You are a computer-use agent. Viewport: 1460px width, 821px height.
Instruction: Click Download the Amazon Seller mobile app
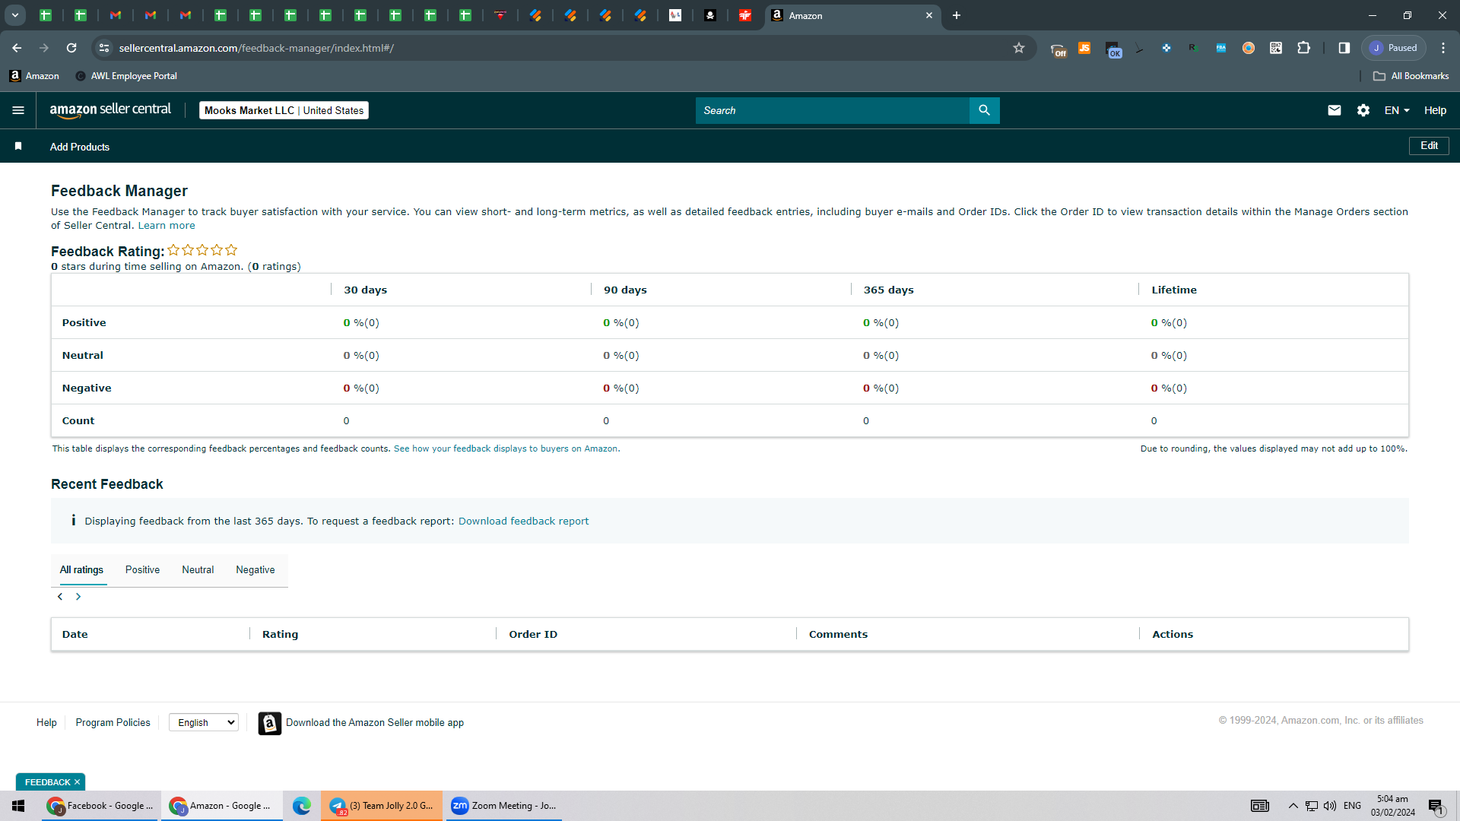click(x=375, y=723)
